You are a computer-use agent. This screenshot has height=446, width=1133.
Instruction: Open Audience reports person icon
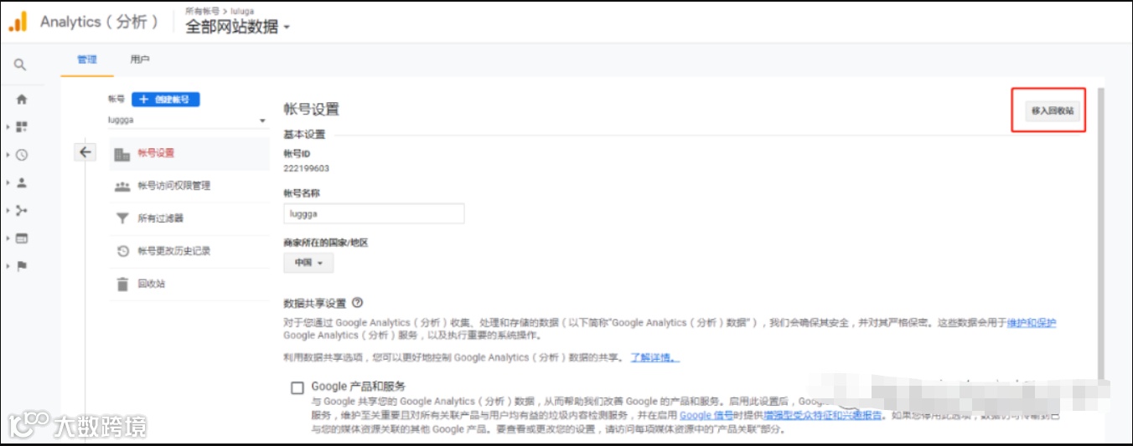[x=22, y=182]
